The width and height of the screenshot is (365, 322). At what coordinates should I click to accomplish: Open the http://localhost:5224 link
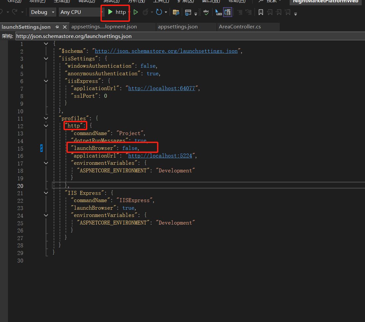(x=160, y=156)
